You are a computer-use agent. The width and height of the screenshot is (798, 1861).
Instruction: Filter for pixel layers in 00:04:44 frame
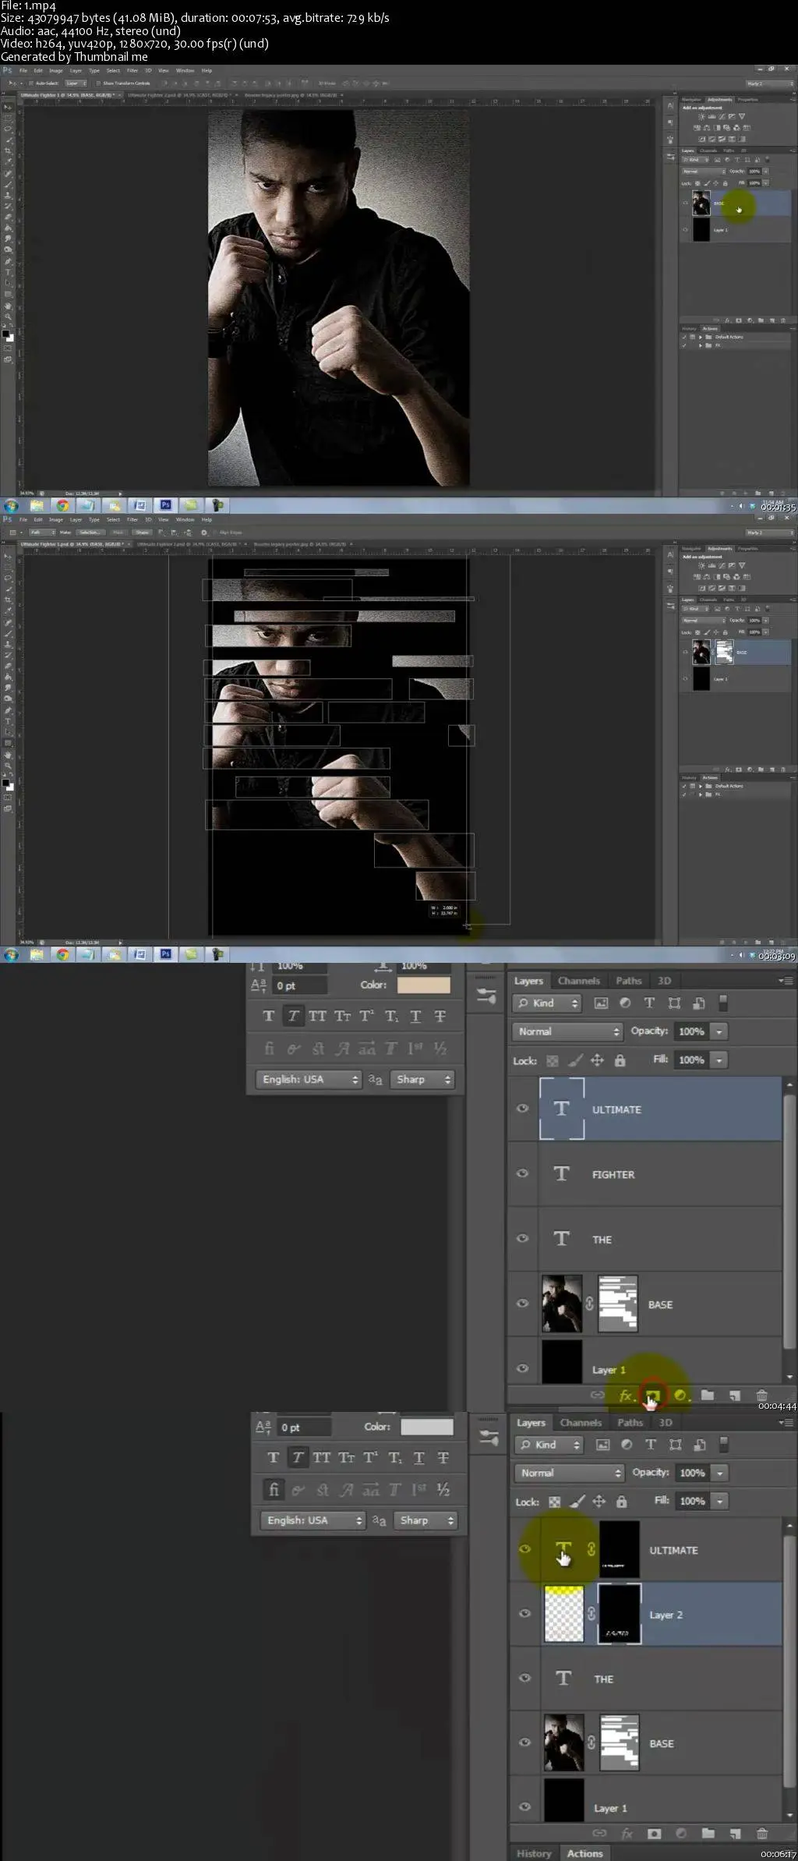601,1003
